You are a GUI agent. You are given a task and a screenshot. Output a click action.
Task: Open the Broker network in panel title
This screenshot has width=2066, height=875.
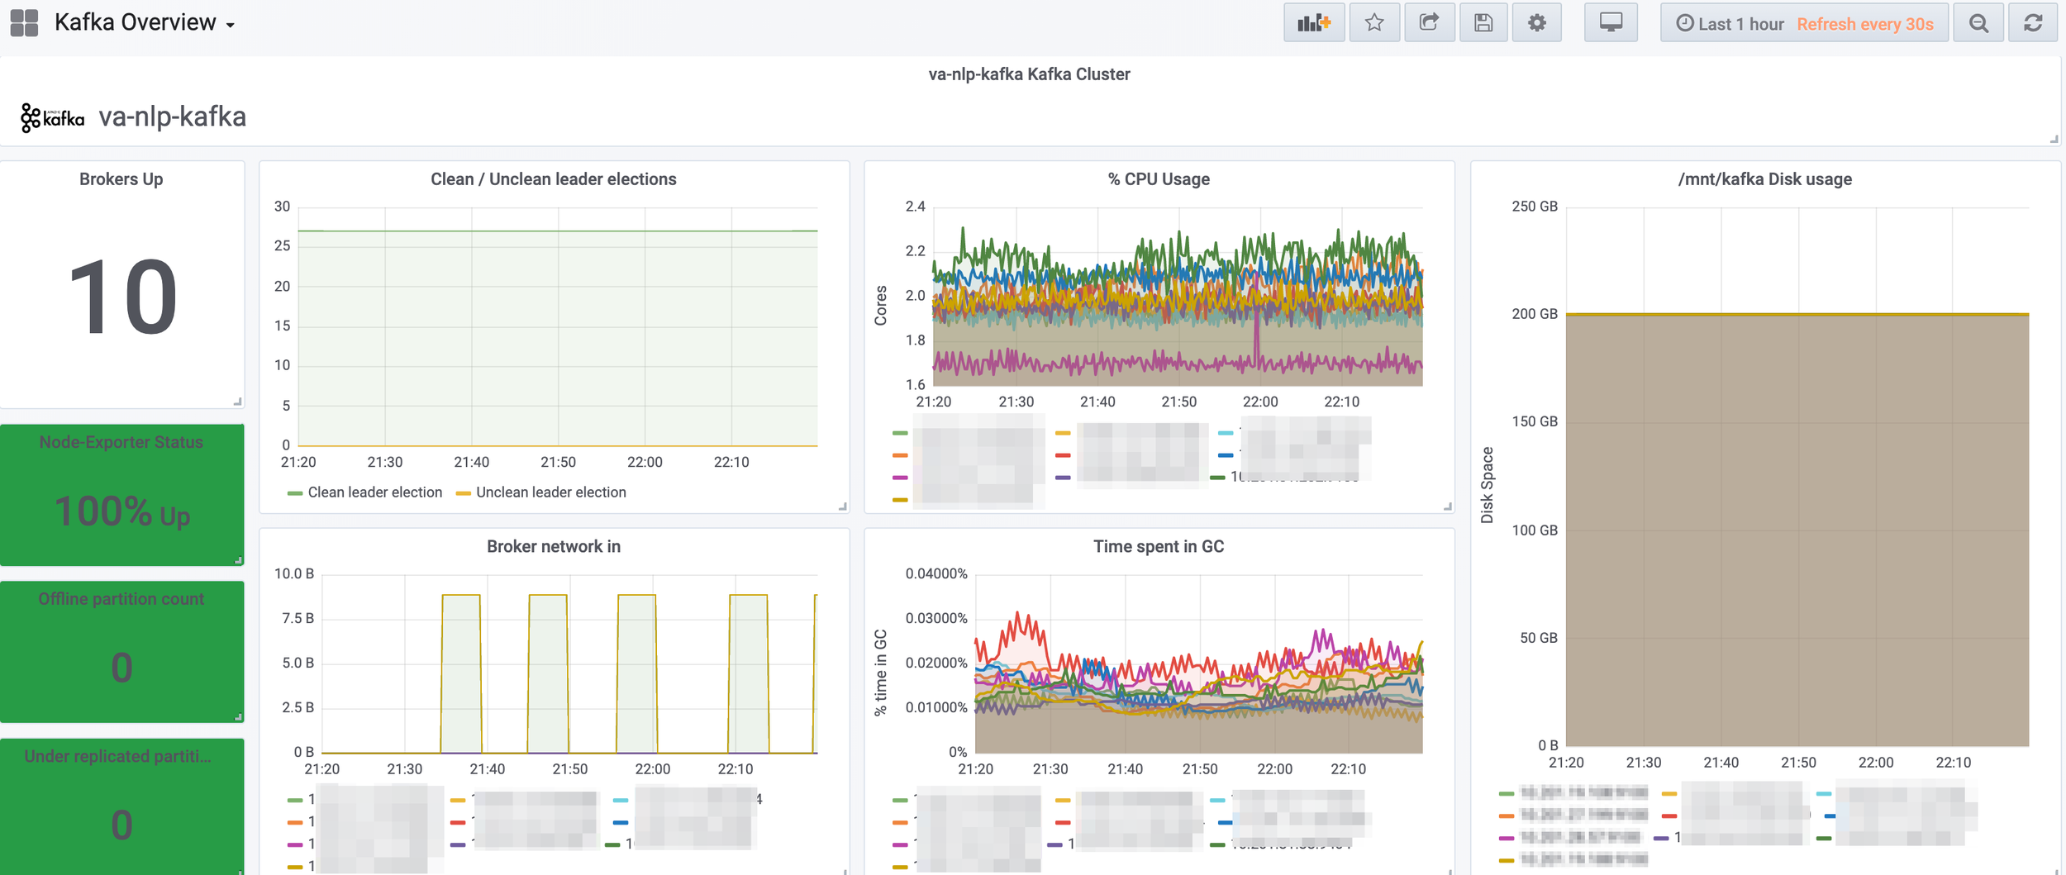553,546
